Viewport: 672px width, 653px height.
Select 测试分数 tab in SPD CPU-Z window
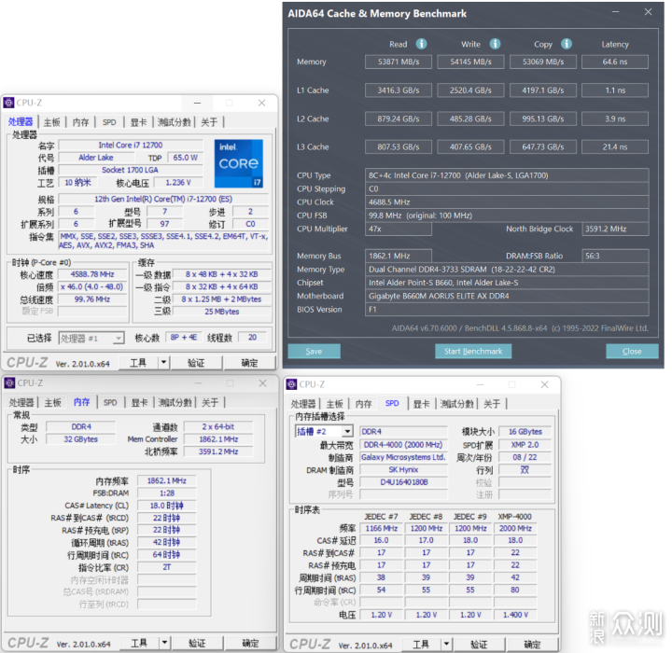click(456, 404)
